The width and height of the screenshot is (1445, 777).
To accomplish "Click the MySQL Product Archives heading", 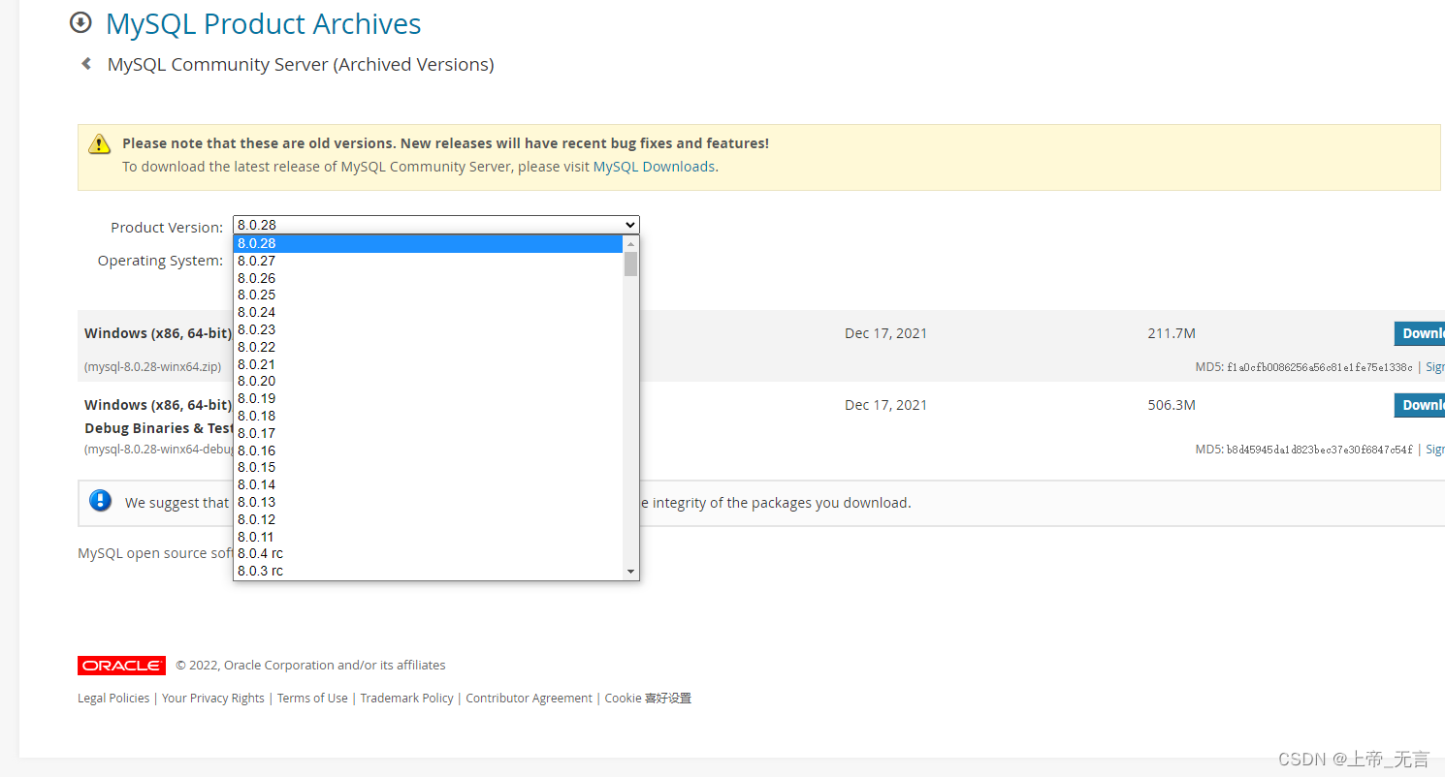I will point(264,23).
